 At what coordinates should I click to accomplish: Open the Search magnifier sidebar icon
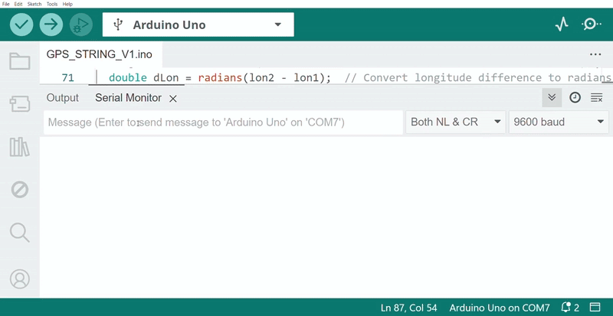tap(20, 233)
